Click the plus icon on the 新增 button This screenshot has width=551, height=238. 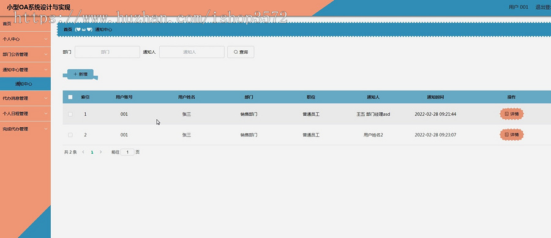(75, 75)
